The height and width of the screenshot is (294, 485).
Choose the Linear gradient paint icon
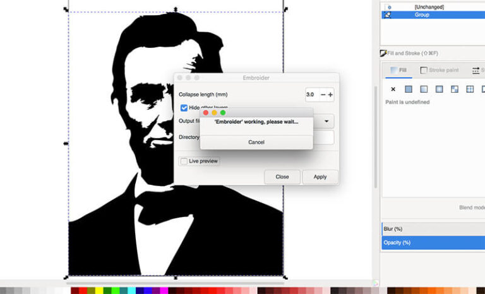[424, 90]
